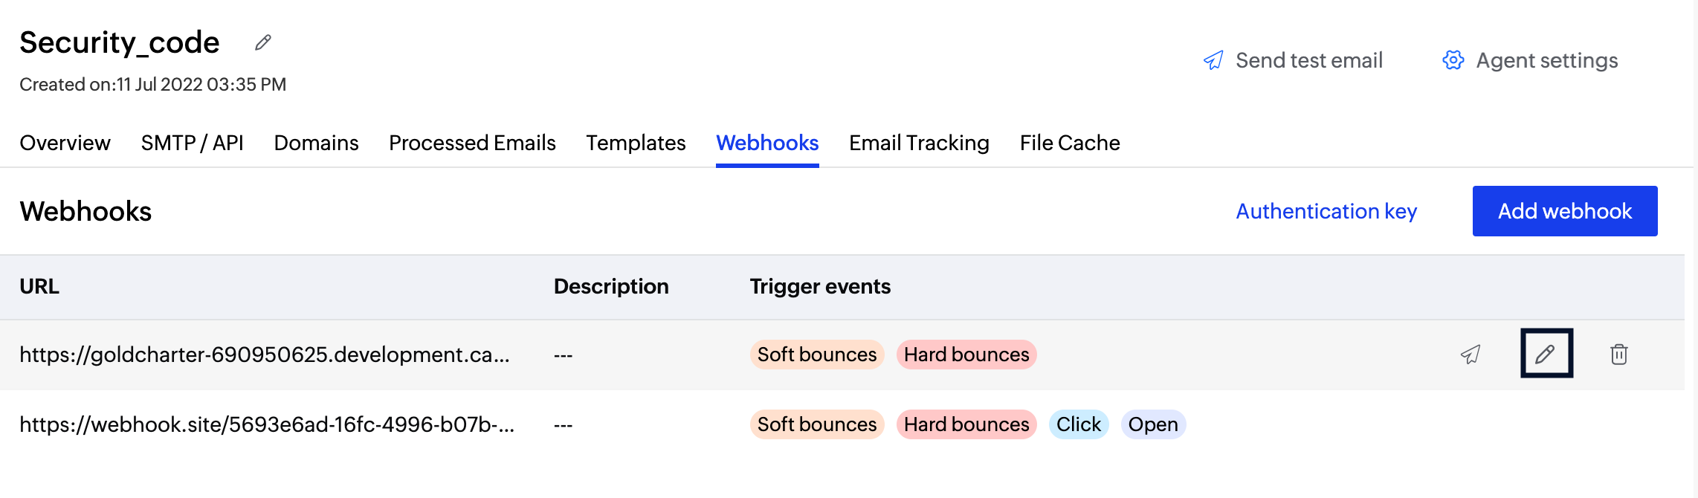Click the trash icon to delete goldcharter webhook

pyautogui.click(x=1618, y=355)
